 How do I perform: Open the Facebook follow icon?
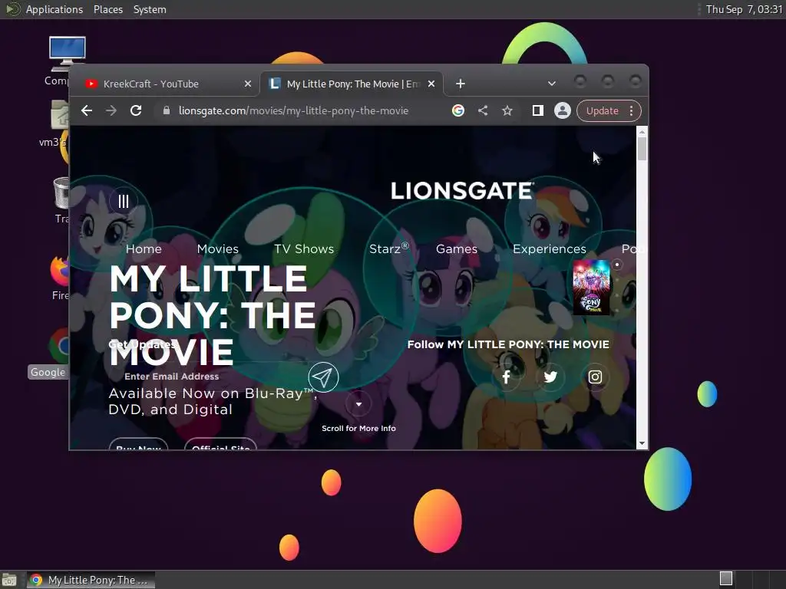point(507,377)
